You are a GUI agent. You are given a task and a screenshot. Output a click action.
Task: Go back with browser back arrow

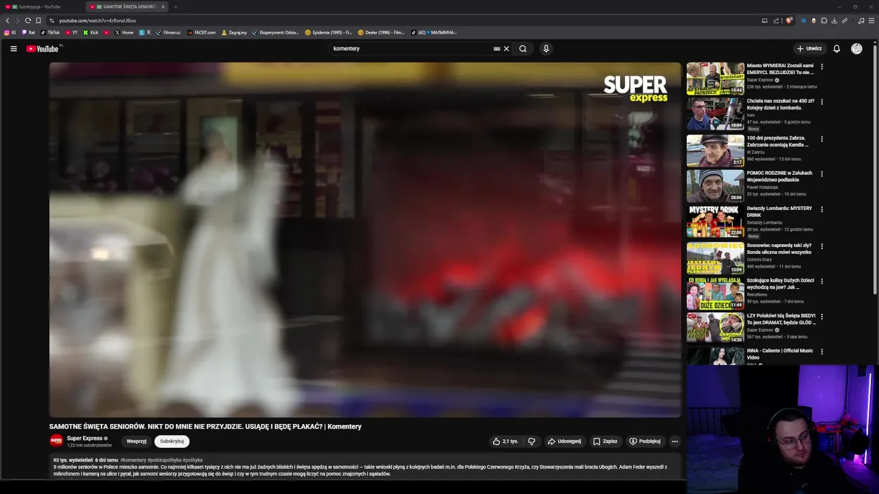(x=8, y=21)
